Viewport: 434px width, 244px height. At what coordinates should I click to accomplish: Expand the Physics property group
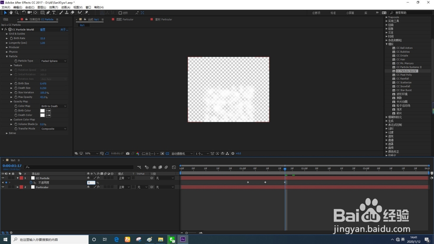tap(7, 52)
